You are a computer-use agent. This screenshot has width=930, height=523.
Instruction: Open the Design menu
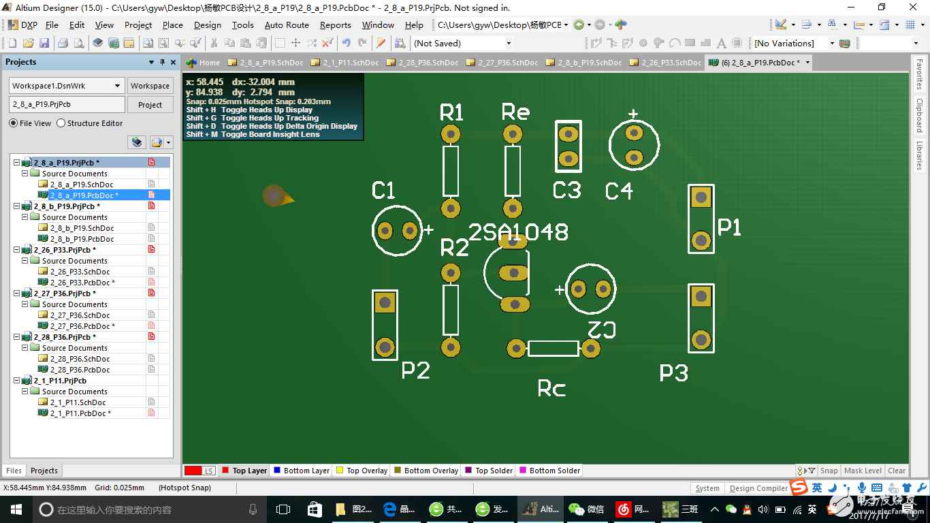click(207, 25)
